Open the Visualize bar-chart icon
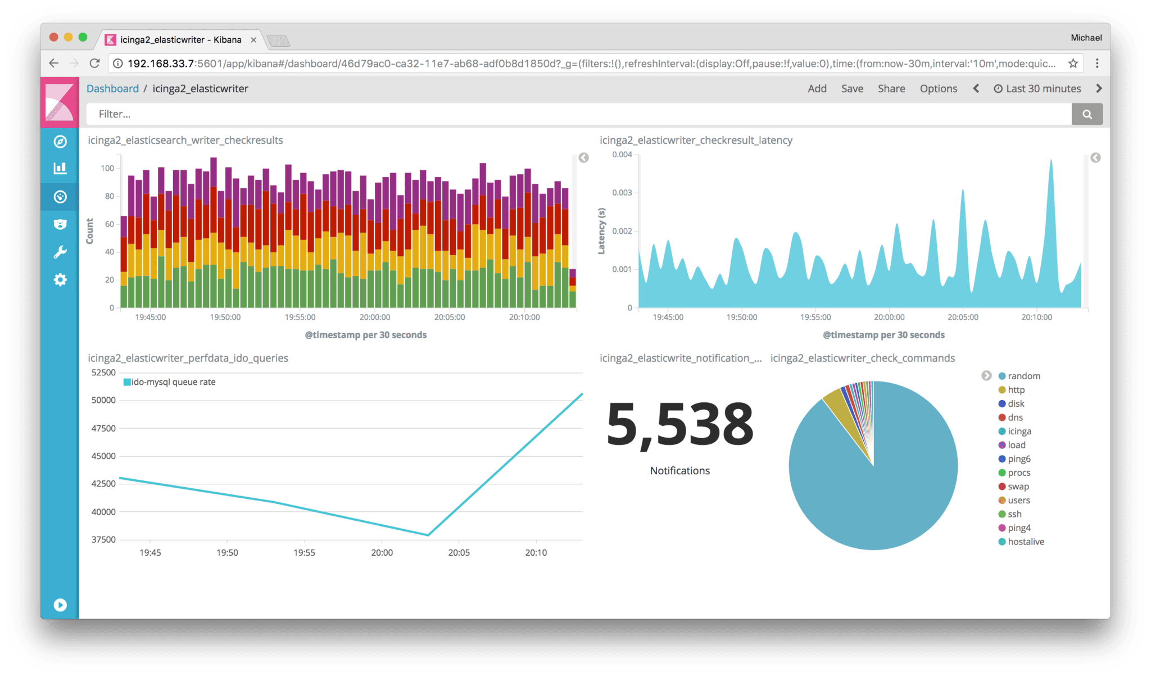 point(60,169)
